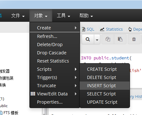Open the 文件 menu
Image resolution: width=142 pixels, height=115 pixels.
click(18, 16)
